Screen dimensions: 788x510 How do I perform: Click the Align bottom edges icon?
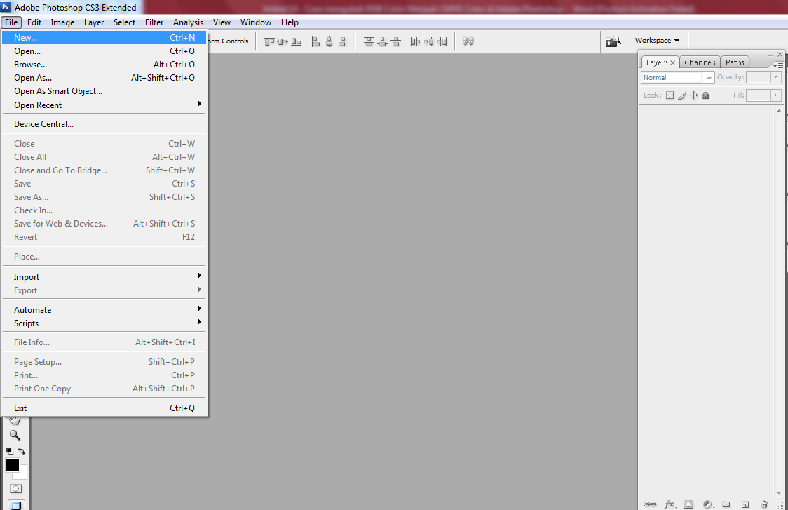[x=296, y=42]
